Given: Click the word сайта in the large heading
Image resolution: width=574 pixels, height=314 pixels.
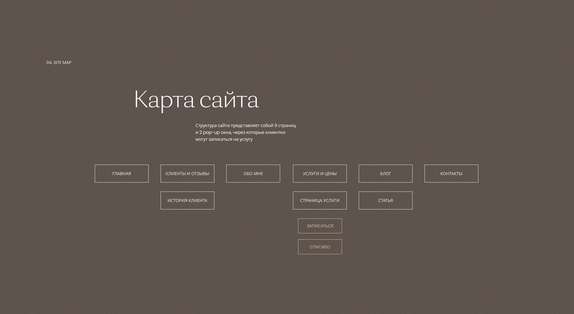Looking at the screenshot, I should pos(229,100).
